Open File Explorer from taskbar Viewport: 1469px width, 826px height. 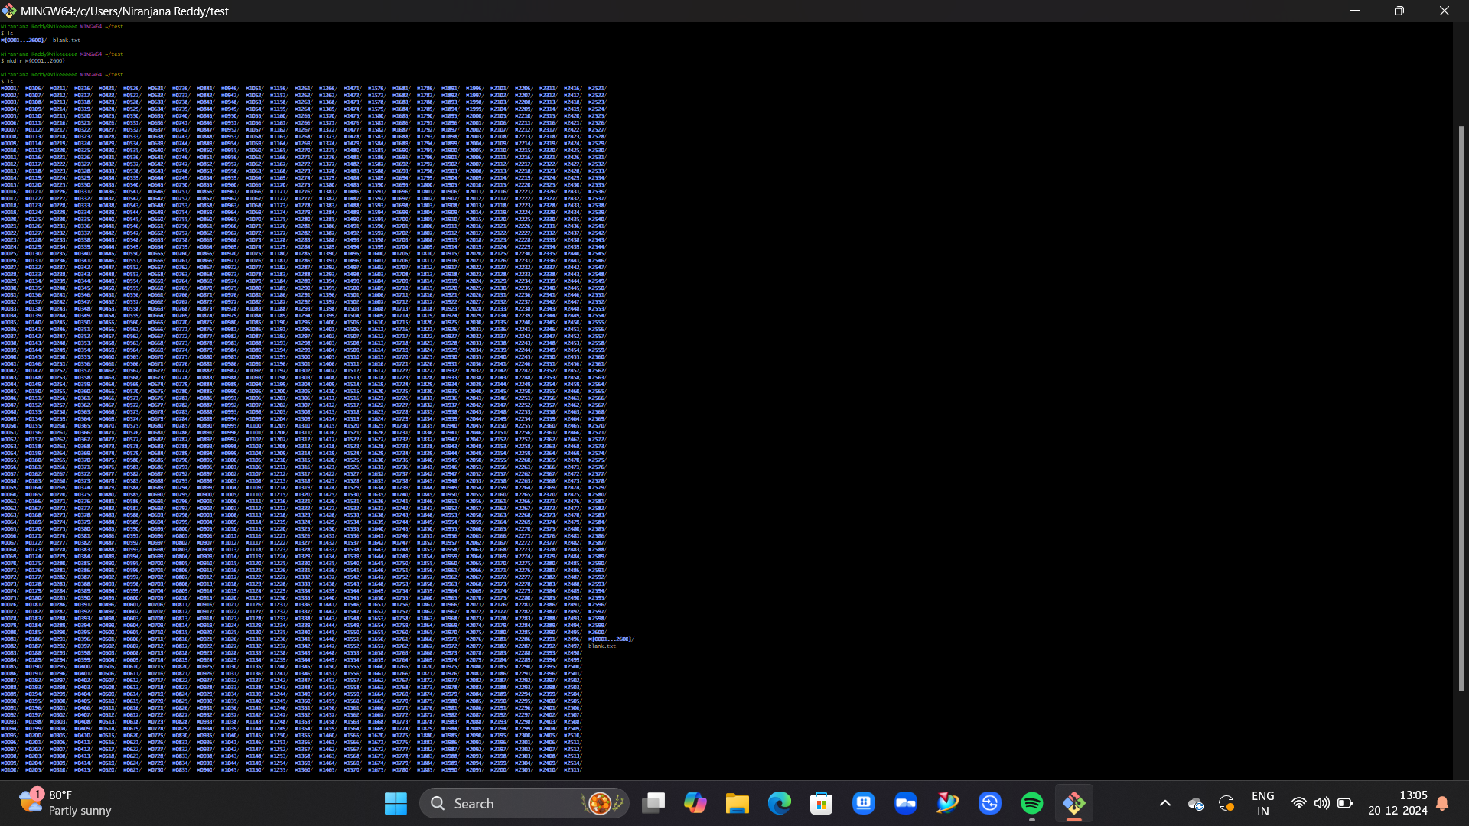[737, 803]
